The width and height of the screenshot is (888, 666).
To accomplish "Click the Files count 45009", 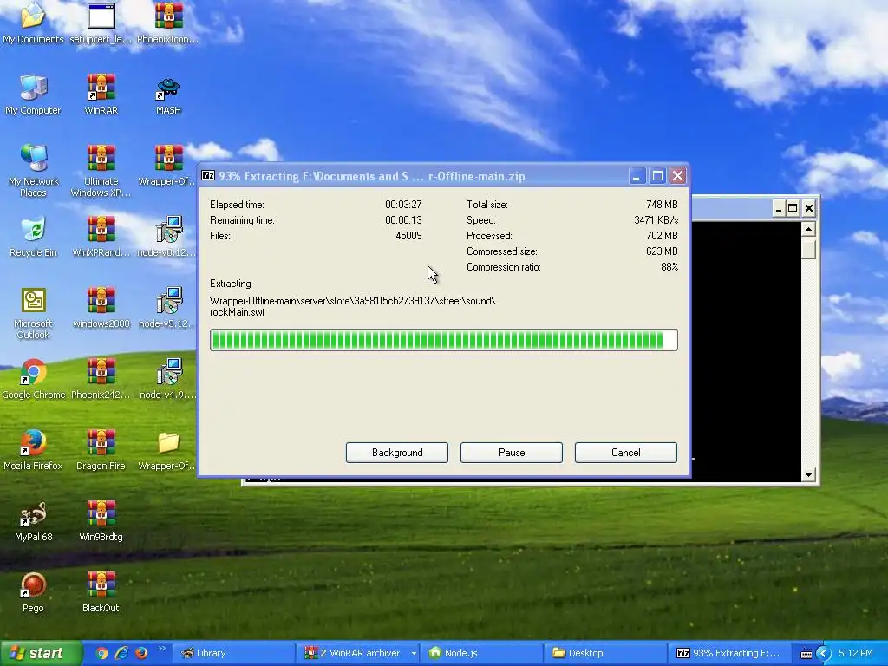I will pos(408,236).
